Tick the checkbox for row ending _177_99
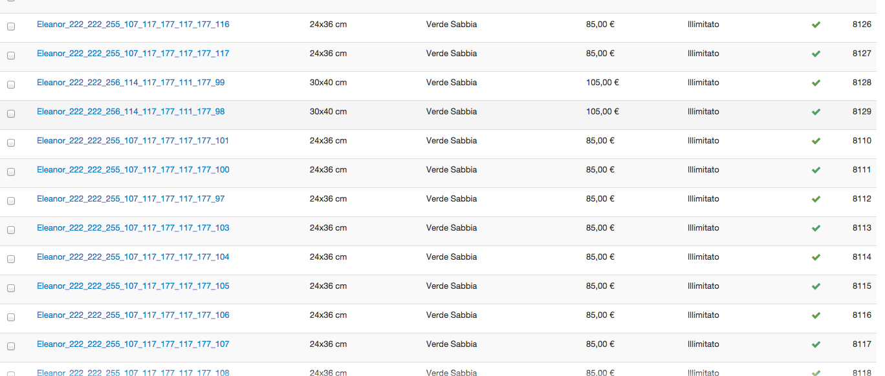Image resolution: width=885 pixels, height=376 pixels. [x=11, y=85]
